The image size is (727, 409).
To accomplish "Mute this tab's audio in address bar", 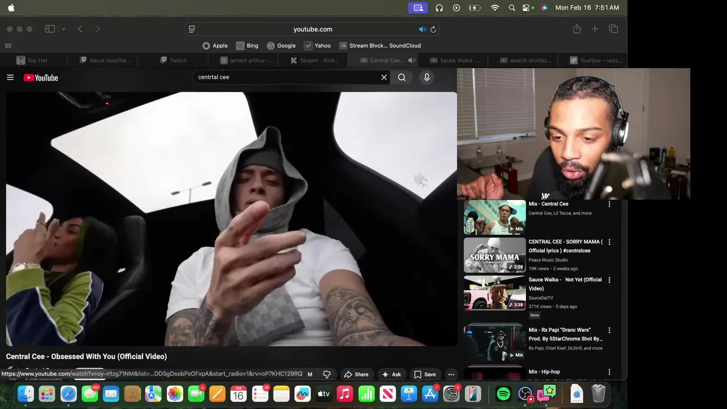I will click(x=422, y=29).
